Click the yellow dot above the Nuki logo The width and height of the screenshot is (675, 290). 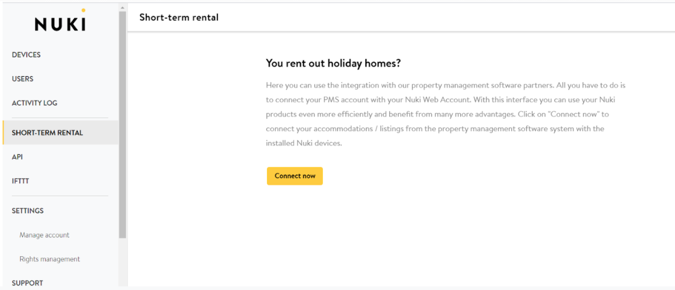pyautogui.click(x=84, y=10)
